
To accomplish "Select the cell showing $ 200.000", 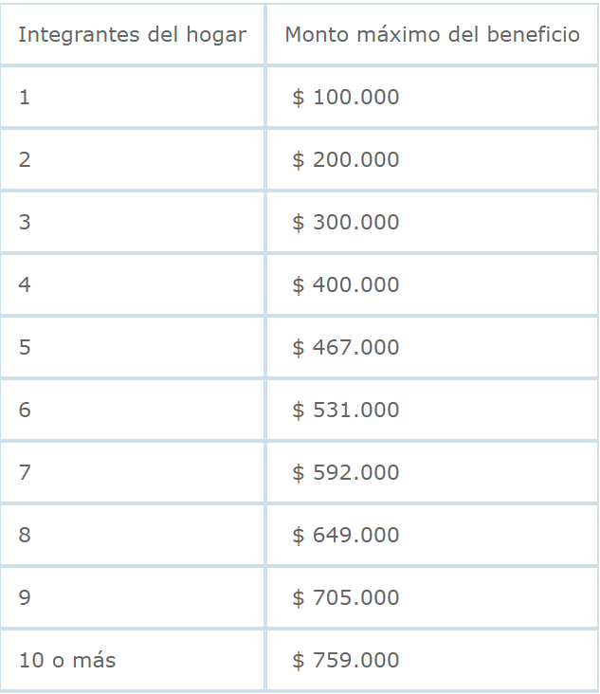I will (x=346, y=160).
